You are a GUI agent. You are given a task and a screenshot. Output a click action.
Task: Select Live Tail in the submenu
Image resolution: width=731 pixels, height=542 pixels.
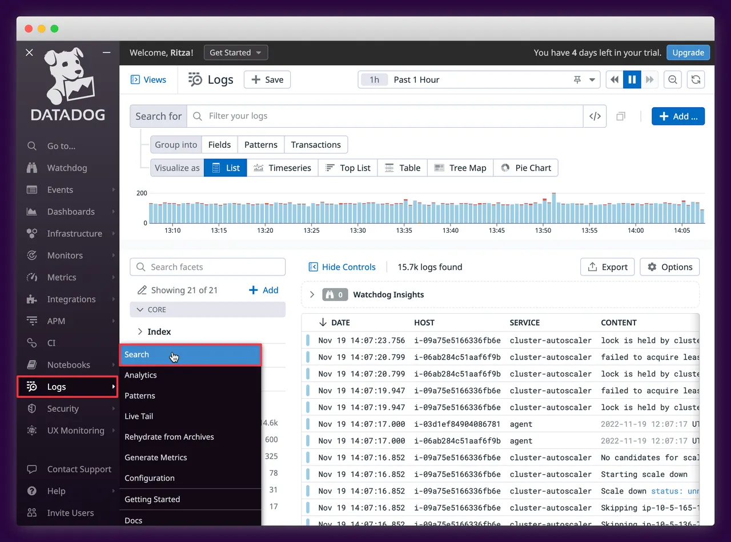190,416
